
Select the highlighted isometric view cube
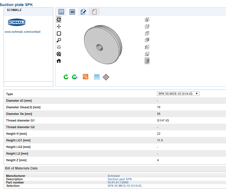(147, 61)
